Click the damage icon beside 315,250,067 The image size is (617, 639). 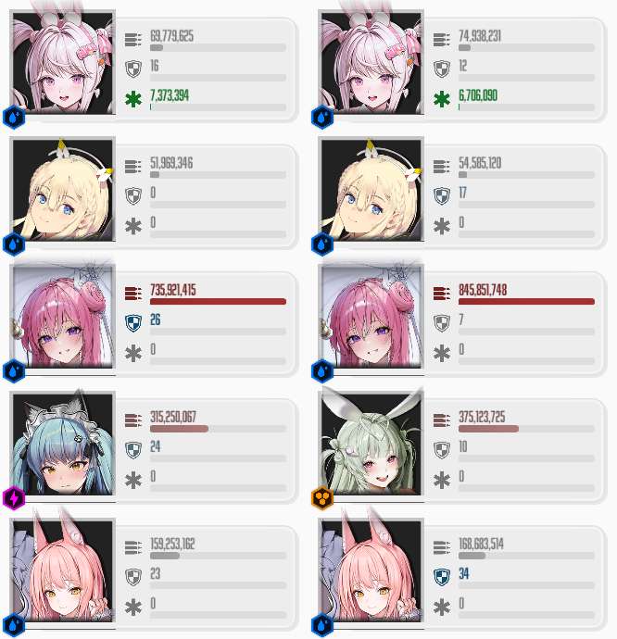133,420
